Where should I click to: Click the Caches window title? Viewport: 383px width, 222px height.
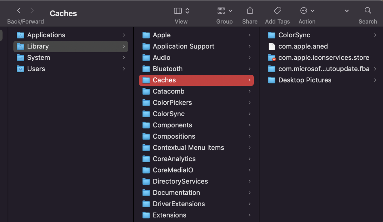63,13
